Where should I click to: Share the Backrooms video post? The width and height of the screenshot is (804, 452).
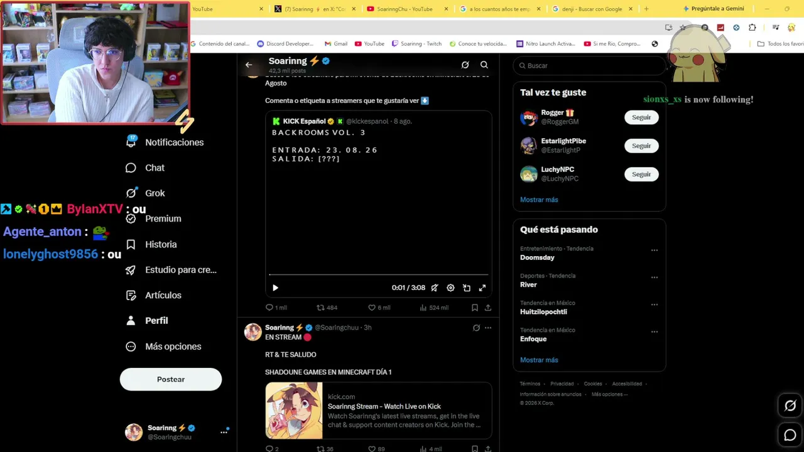[x=488, y=308]
